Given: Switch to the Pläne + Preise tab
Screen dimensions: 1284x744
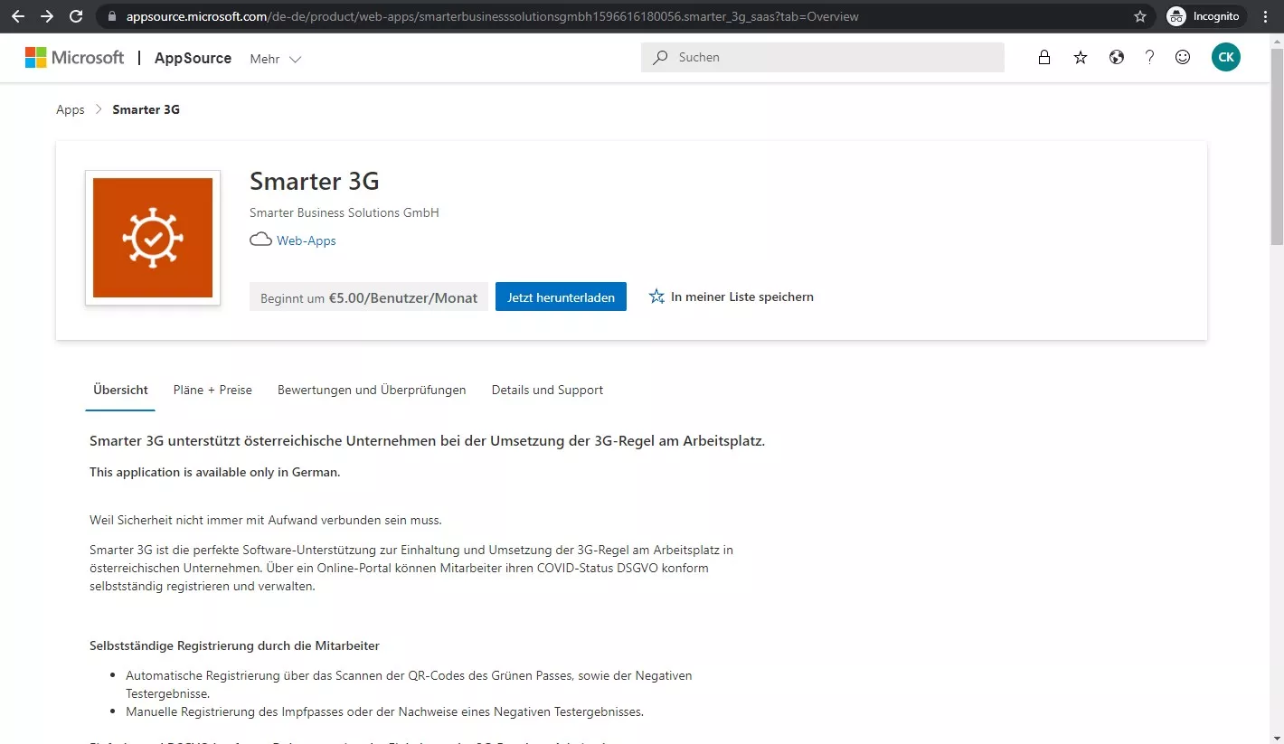Looking at the screenshot, I should pos(212,390).
